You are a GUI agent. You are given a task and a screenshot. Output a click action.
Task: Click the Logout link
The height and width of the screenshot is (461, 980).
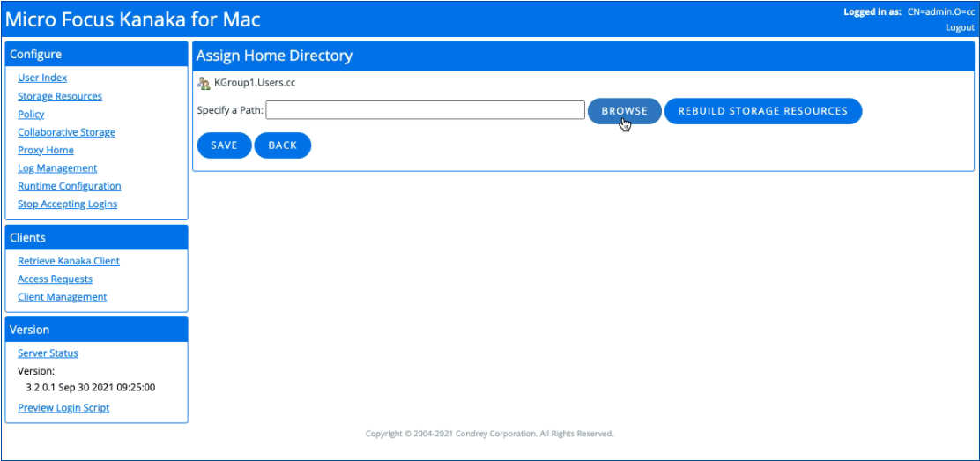tap(960, 27)
